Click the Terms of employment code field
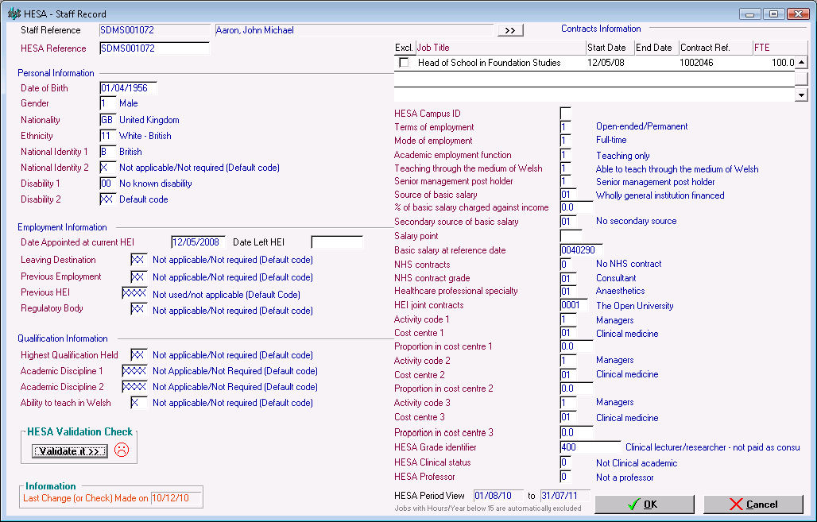This screenshot has height=522, width=817. pyautogui.click(x=565, y=126)
